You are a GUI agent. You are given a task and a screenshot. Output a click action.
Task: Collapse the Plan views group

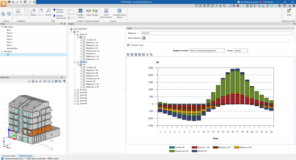coord(2,27)
